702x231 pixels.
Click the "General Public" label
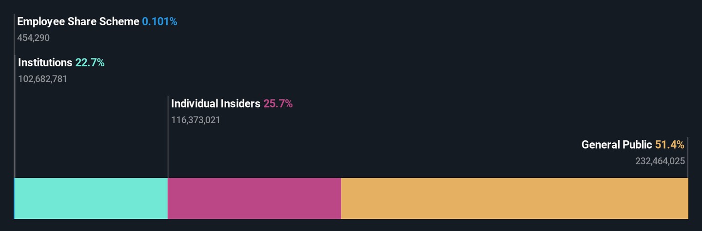click(616, 145)
